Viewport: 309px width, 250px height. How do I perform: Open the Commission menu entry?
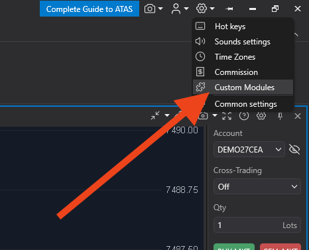pos(243,72)
